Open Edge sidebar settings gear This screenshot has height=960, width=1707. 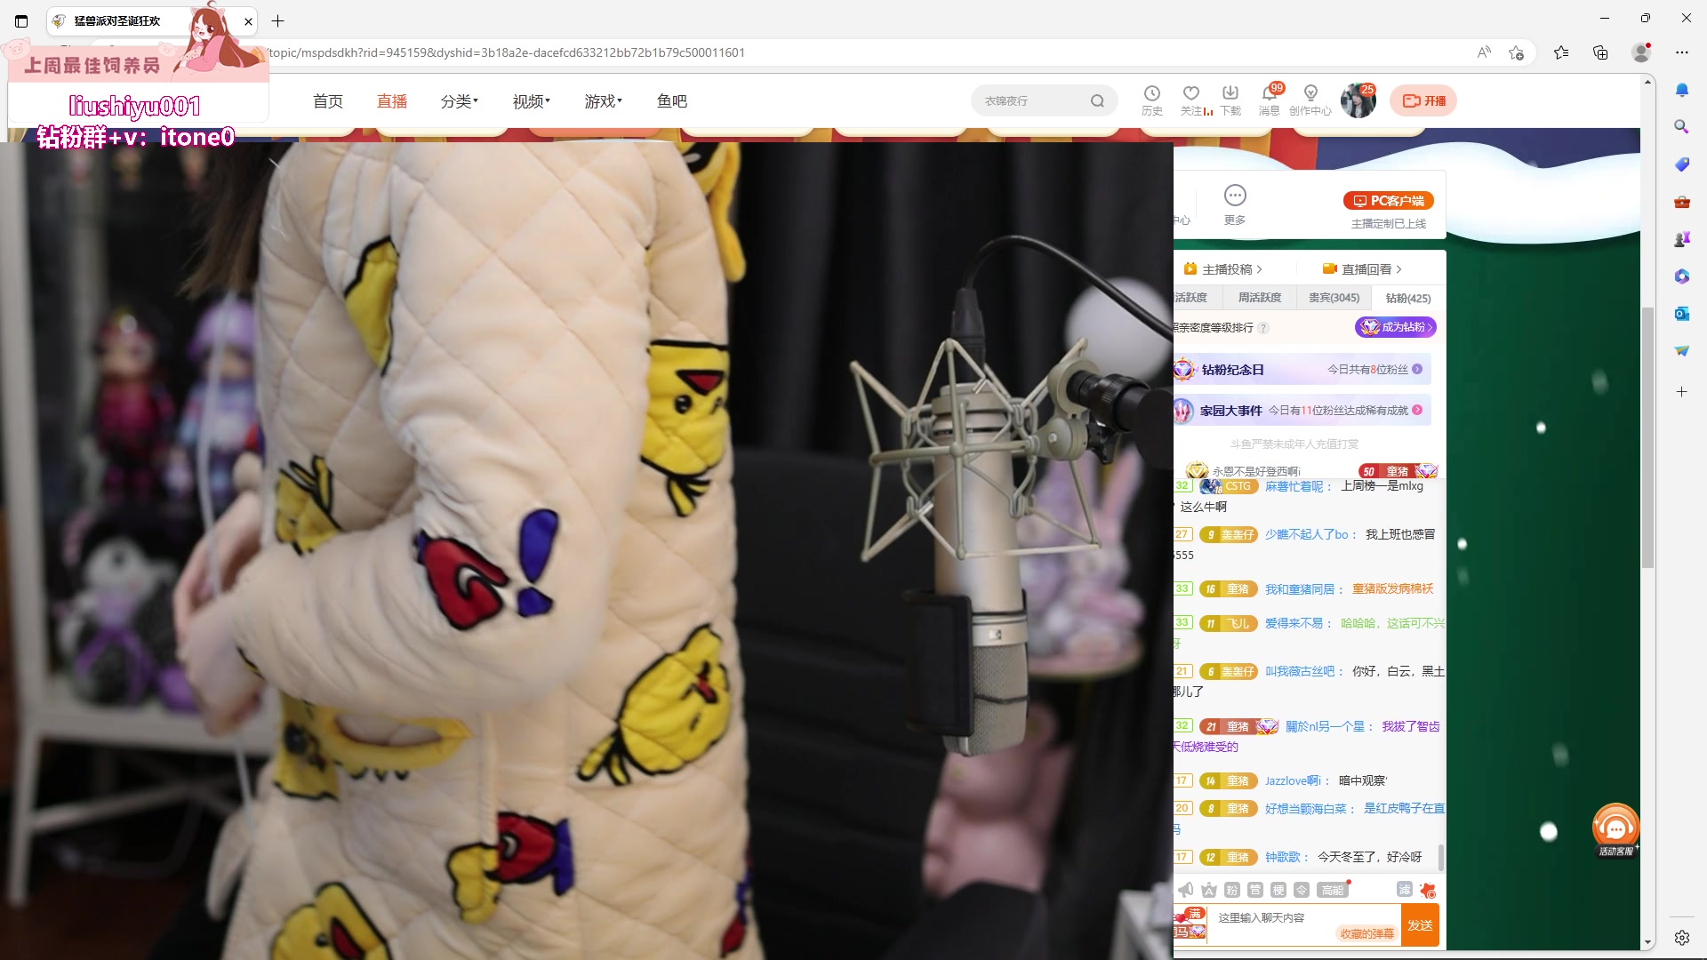(x=1681, y=937)
